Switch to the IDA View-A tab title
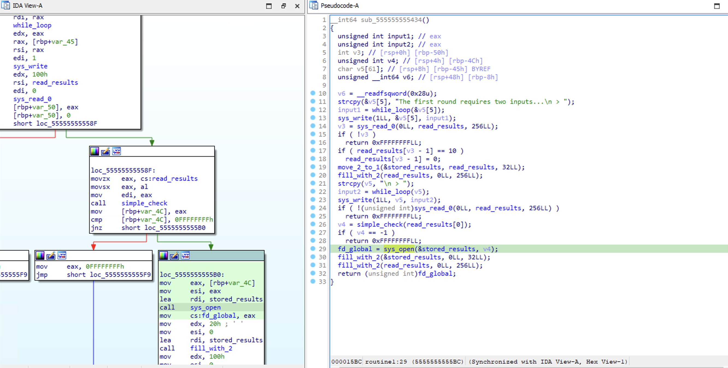Viewport: 728px width, 368px height. pos(27,6)
